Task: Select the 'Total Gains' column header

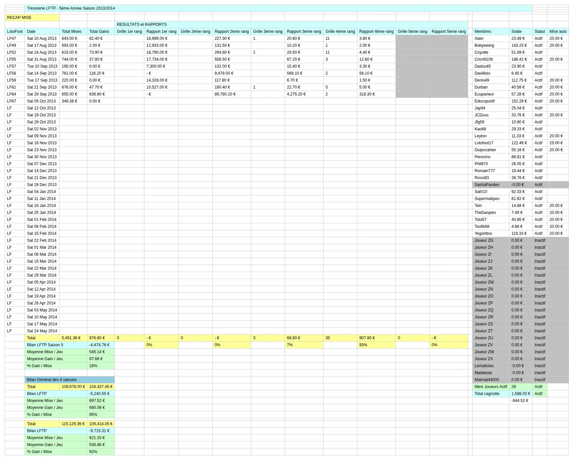Action: pos(101,32)
